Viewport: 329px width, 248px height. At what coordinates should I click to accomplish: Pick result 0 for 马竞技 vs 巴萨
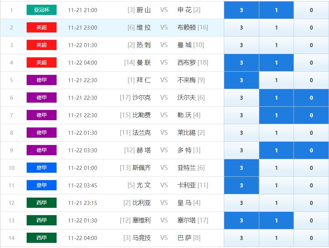point(311,238)
